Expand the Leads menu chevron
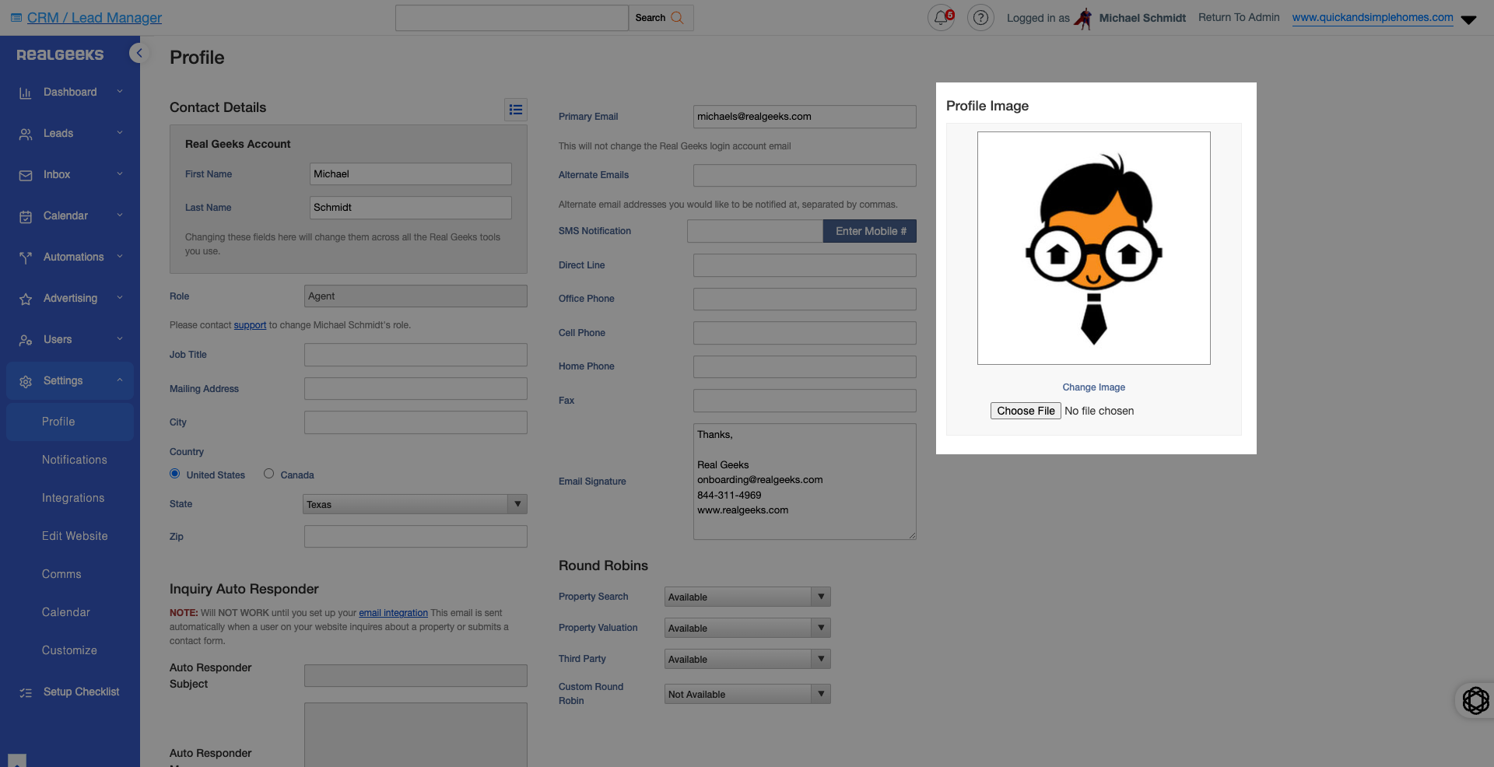 [120, 133]
